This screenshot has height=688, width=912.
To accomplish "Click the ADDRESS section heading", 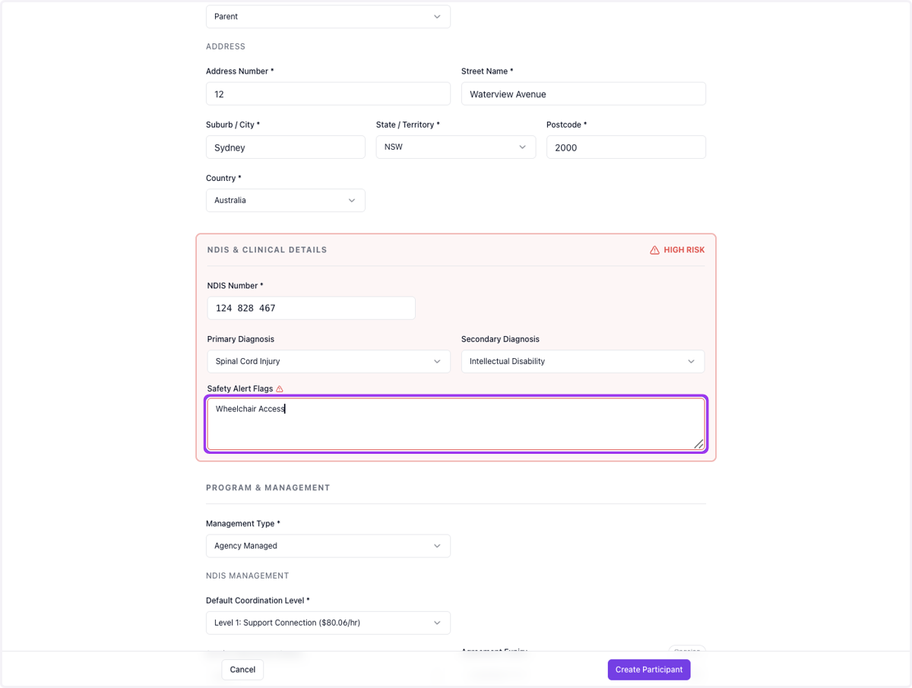I will [226, 47].
